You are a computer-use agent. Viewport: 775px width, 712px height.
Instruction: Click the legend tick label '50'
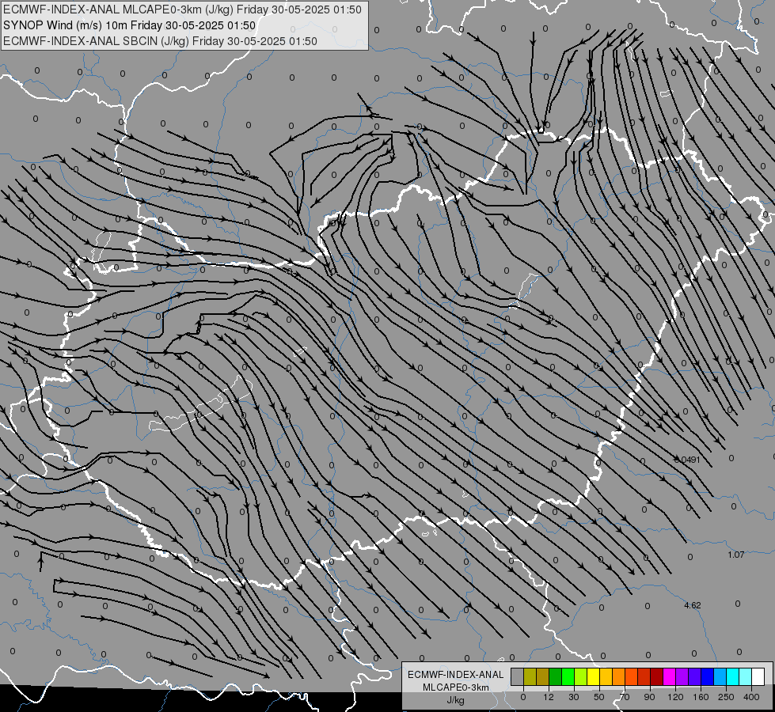[x=599, y=697]
